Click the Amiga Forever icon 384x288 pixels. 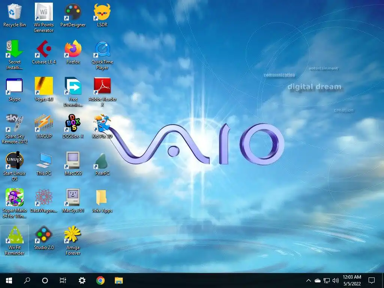[x=73, y=235]
